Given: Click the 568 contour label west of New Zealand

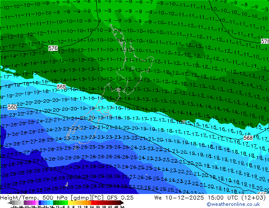Looking at the screenshot, I should pyautogui.click(x=62, y=87).
